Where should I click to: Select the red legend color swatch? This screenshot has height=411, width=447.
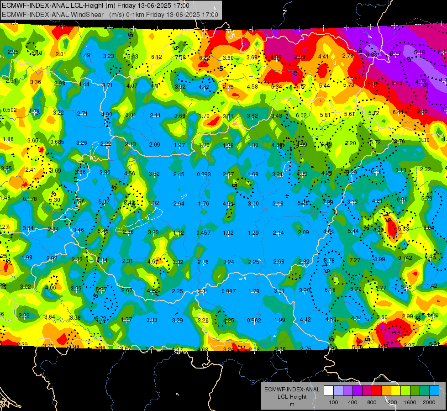(x=377, y=391)
